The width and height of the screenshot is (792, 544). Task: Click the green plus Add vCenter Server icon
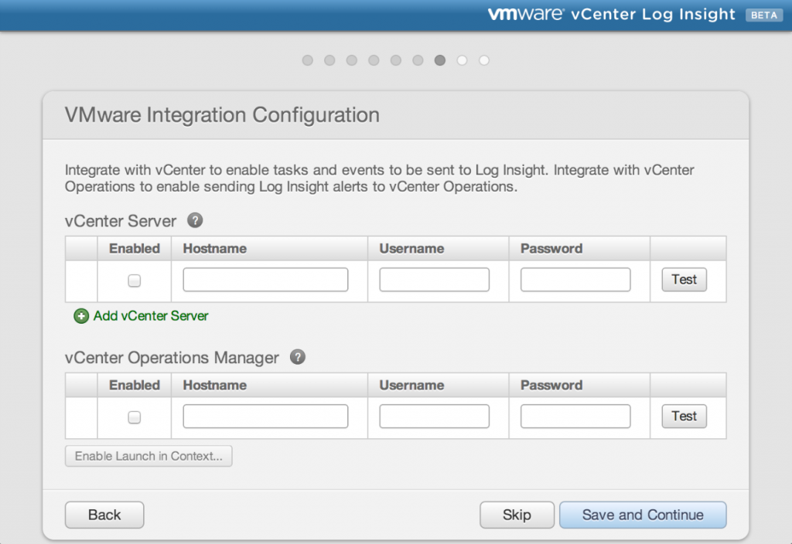tap(80, 316)
